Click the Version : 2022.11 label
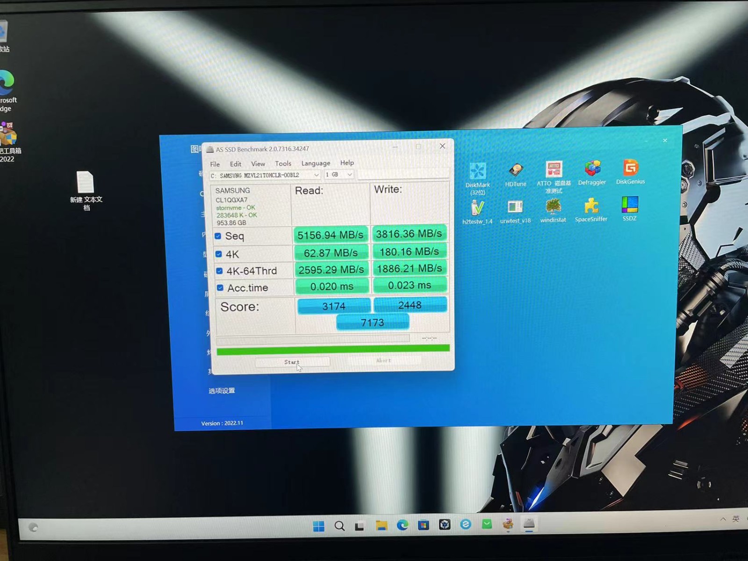This screenshot has height=561, width=748. (222, 423)
